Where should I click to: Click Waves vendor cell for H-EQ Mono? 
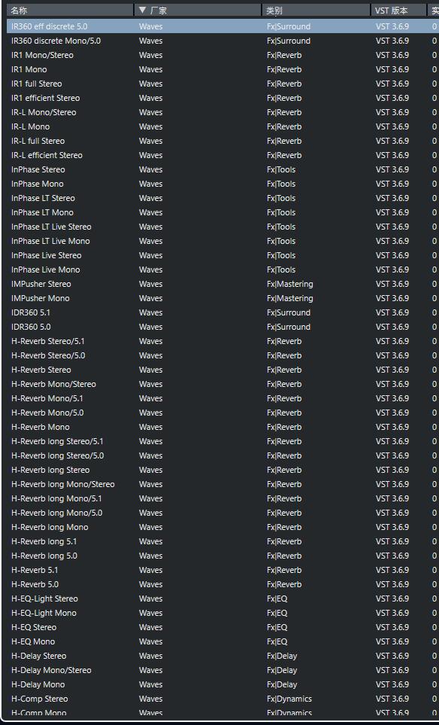(150, 641)
